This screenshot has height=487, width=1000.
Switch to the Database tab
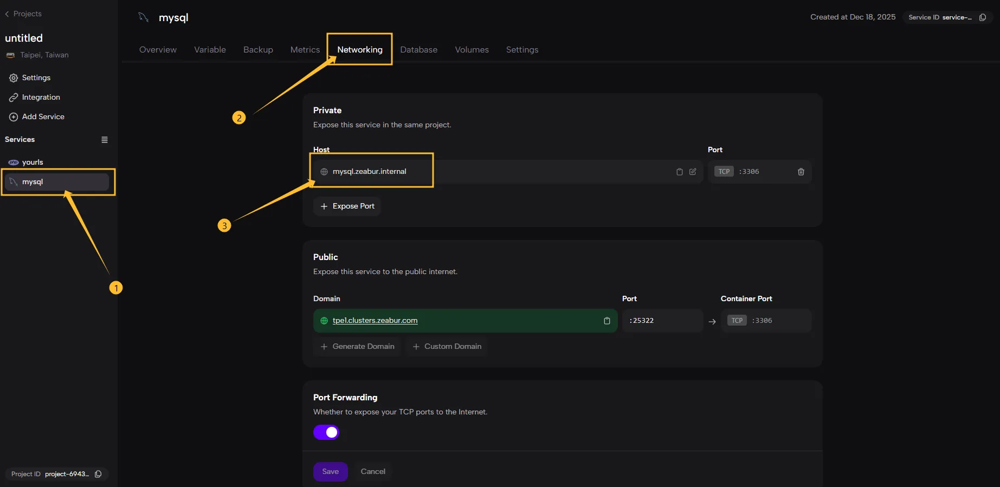click(x=418, y=50)
